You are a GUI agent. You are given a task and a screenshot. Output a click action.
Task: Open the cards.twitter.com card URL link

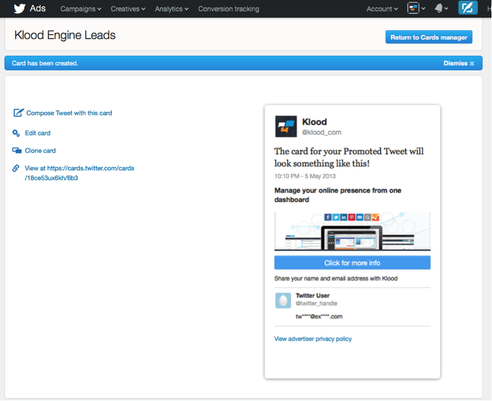tap(80, 173)
